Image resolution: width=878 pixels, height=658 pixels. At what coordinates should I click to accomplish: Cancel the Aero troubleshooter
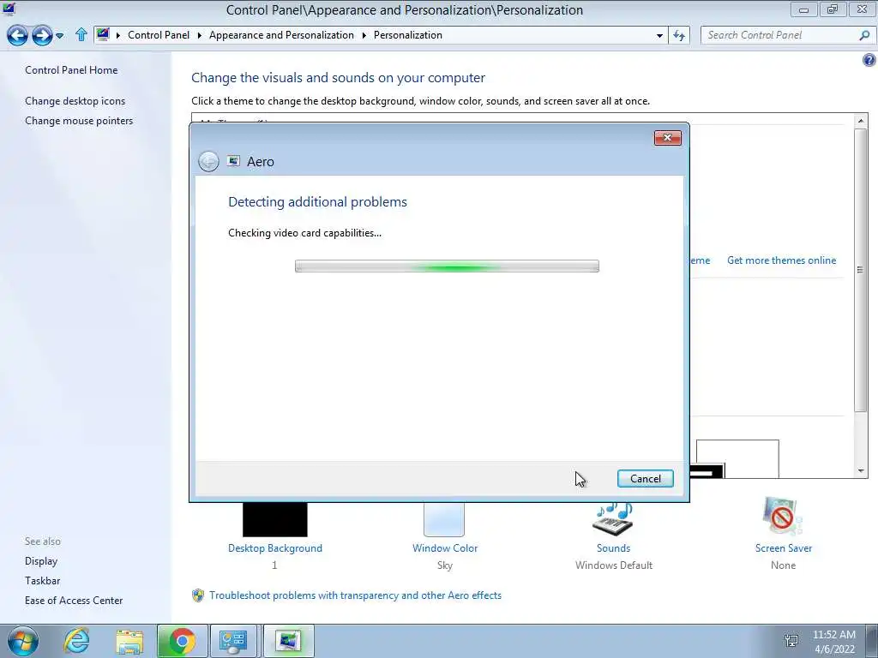pos(645,478)
